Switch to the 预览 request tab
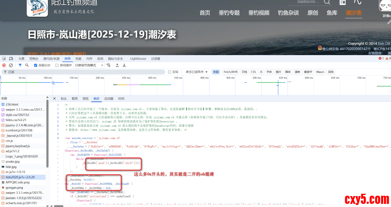This screenshot has width=391, height=207. point(86,99)
